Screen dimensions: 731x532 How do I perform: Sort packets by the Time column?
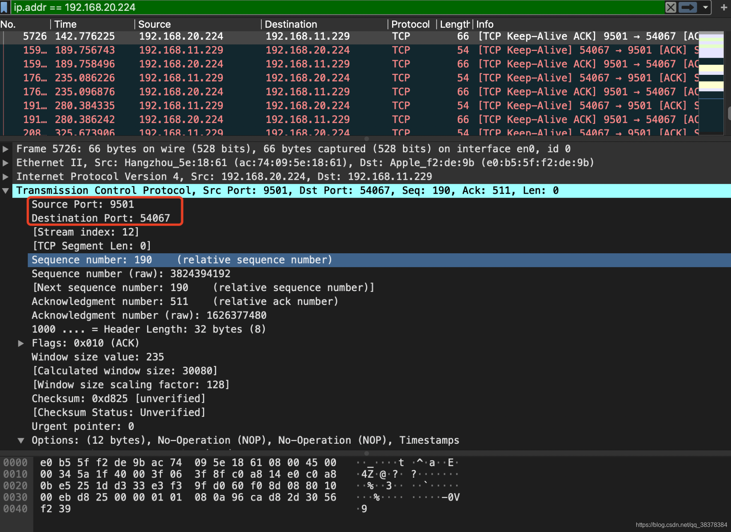pos(66,24)
